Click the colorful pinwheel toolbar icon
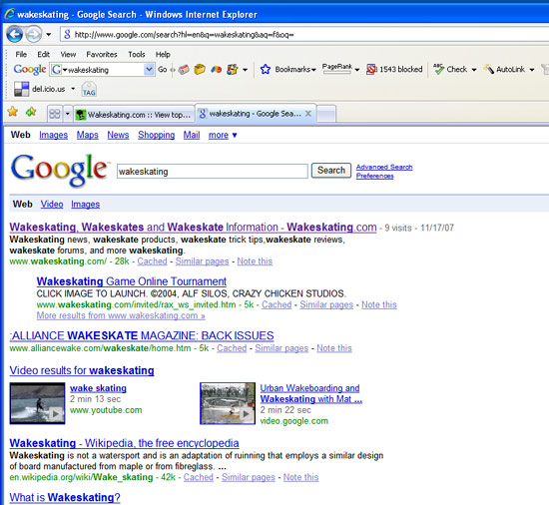 point(216,69)
